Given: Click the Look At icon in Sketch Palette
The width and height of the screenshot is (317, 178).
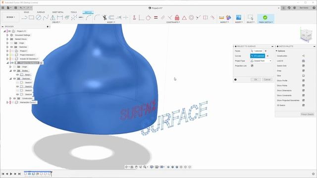Looking at the screenshot, I should click(x=303, y=61).
